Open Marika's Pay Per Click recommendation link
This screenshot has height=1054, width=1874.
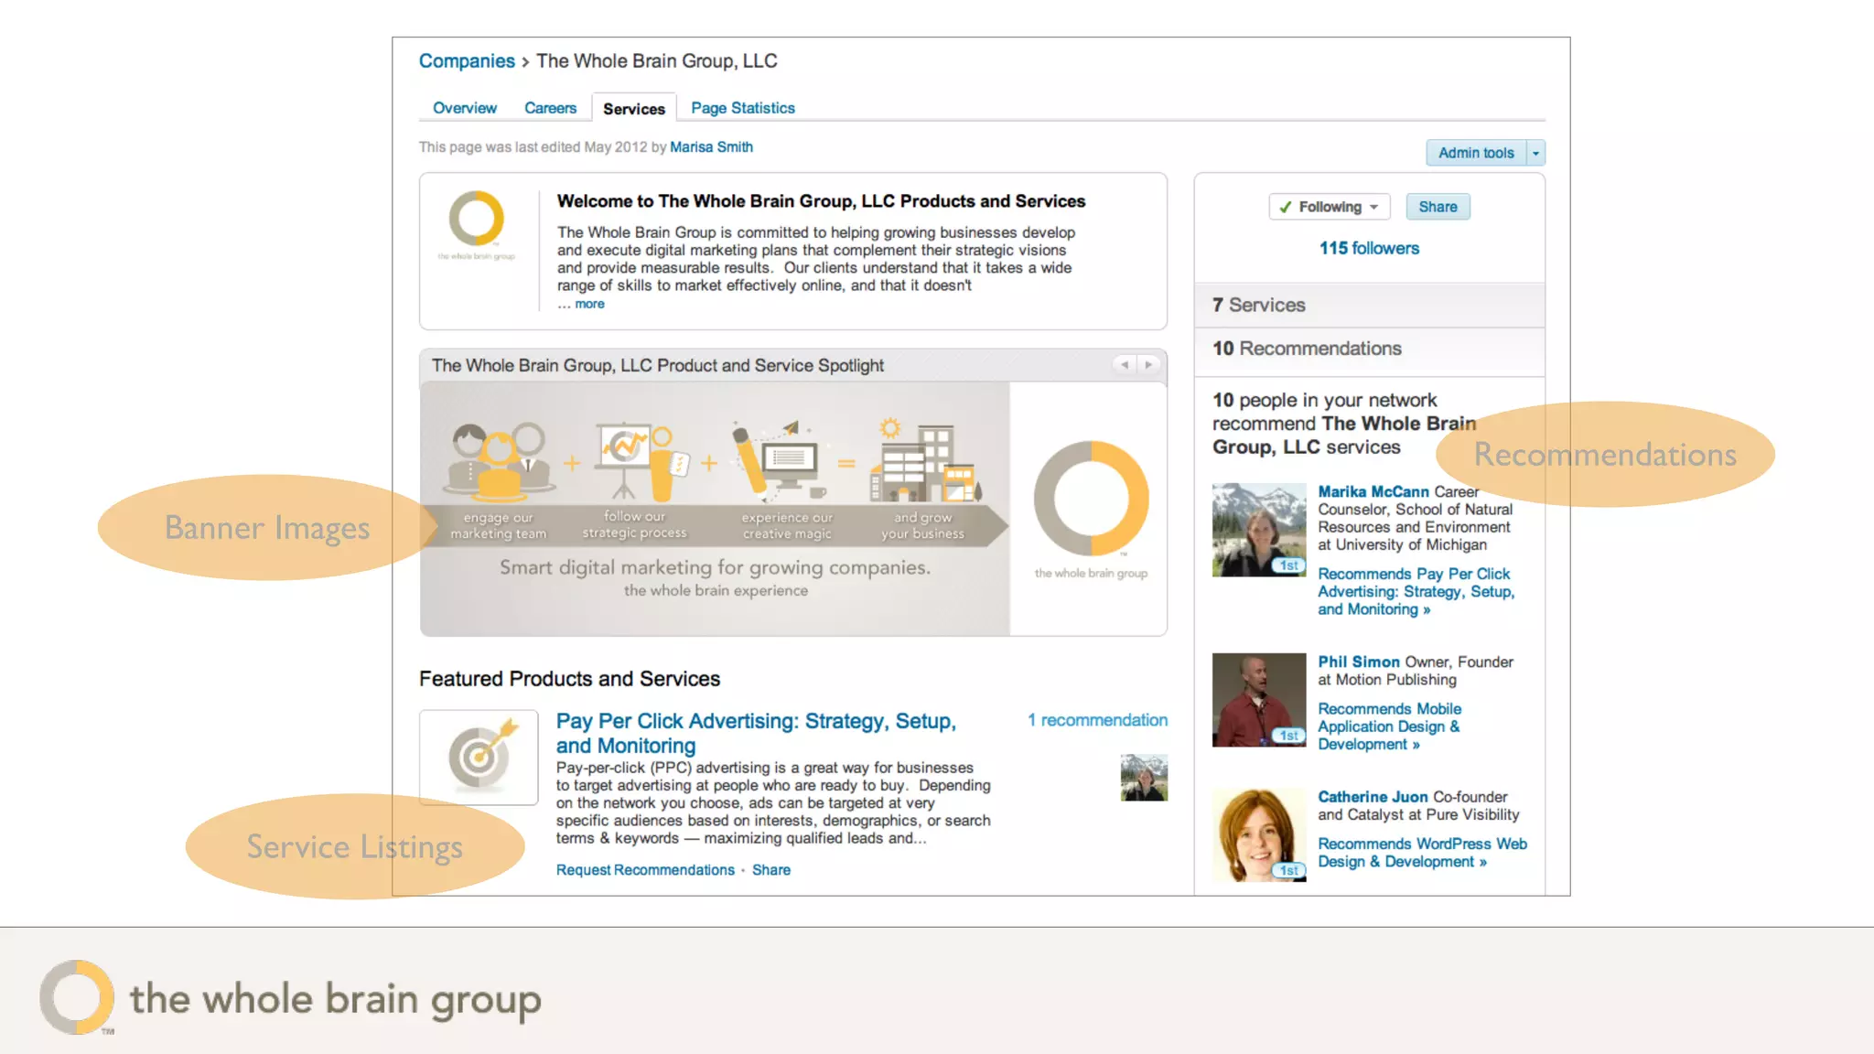coord(1416,591)
